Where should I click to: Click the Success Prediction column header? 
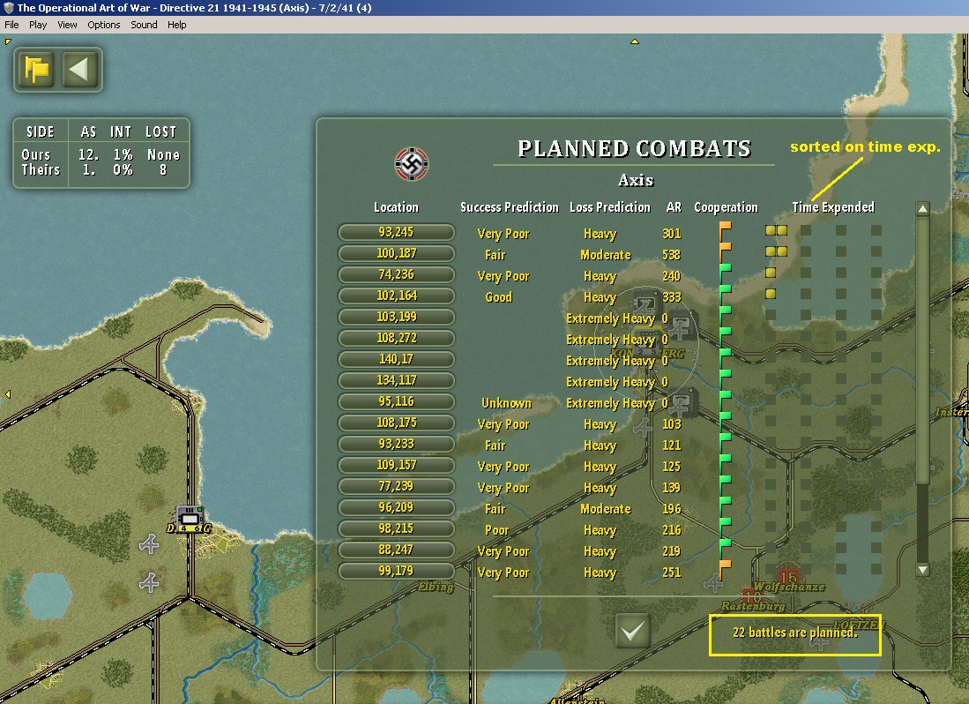click(x=510, y=207)
